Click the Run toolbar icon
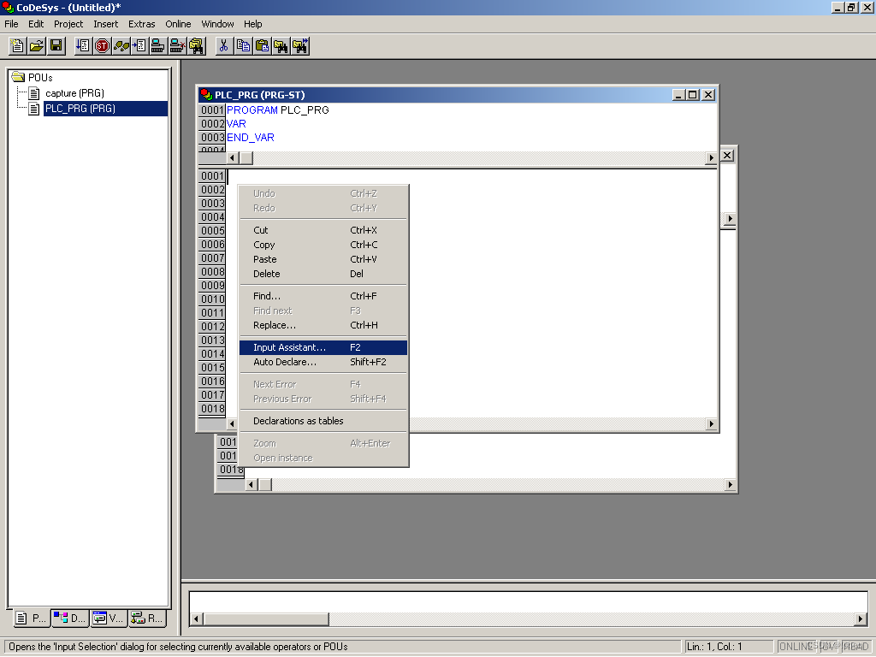This screenshot has height=657, width=876. click(83, 46)
